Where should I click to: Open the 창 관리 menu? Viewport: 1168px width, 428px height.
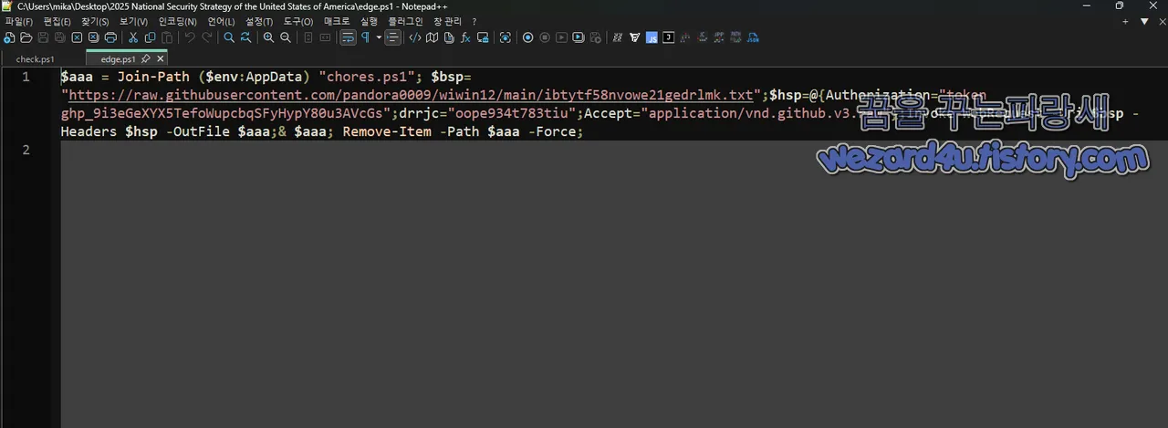(447, 21)
